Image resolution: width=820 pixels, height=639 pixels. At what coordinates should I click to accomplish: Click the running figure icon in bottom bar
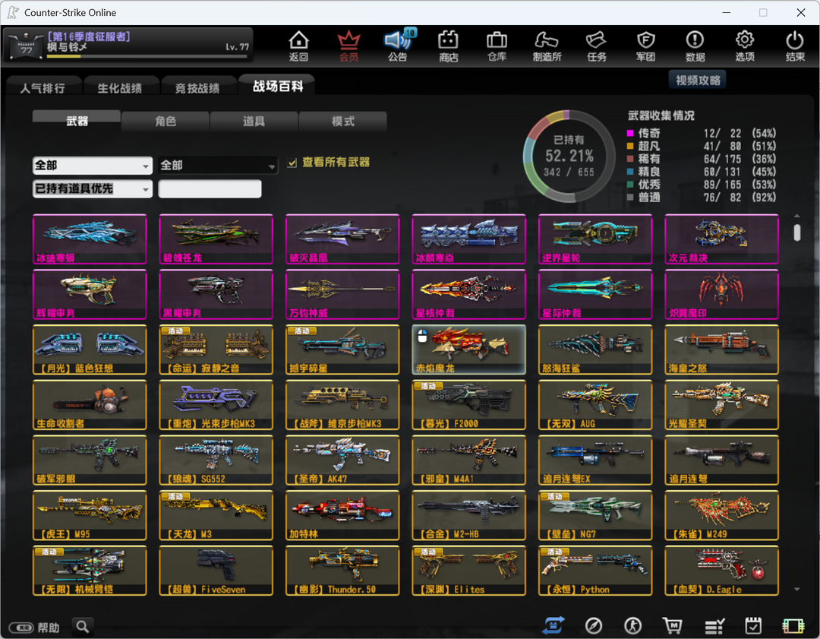click(632, 625)
